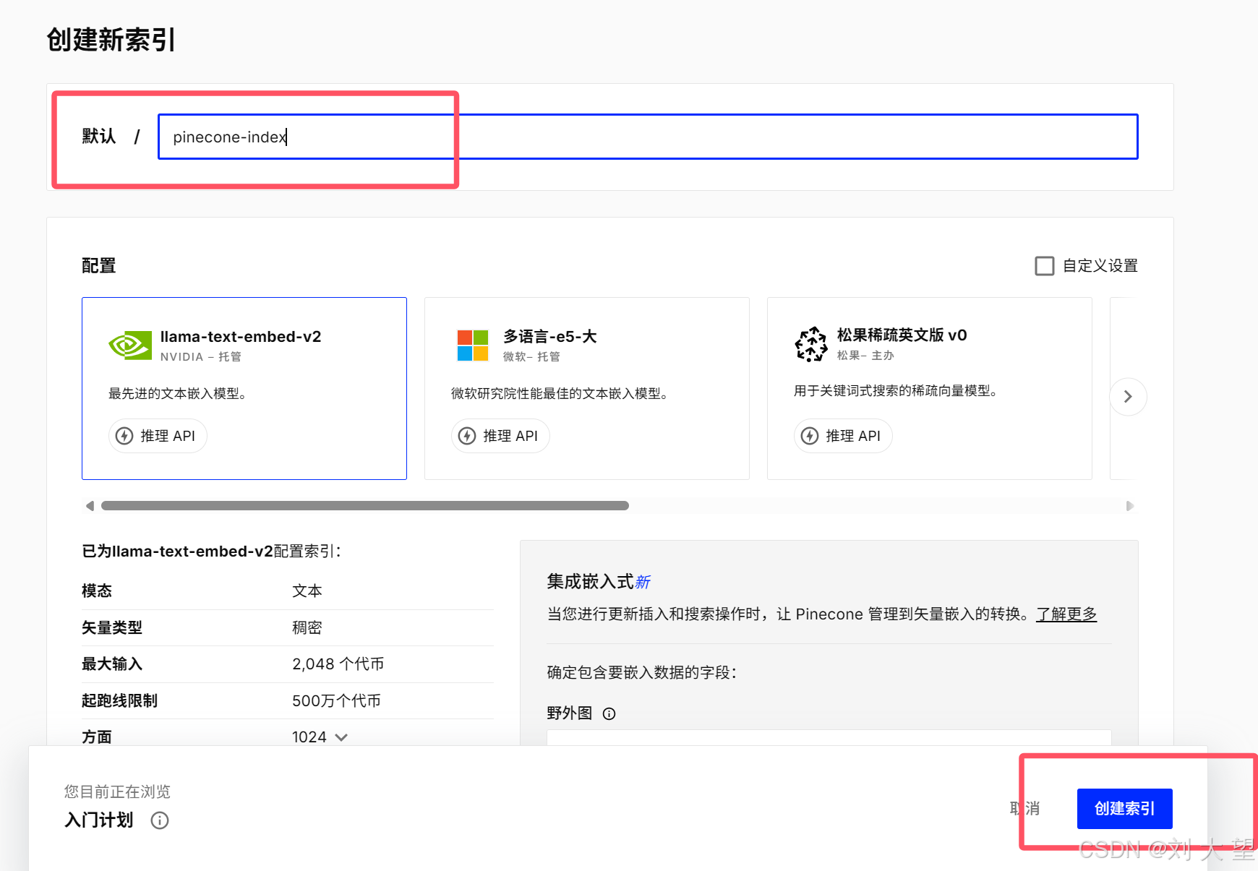This screenshot has height=871, width=1258.
Task: Open the 了解更多 link
Action: pyautogui.click(x=1066, y=614)
